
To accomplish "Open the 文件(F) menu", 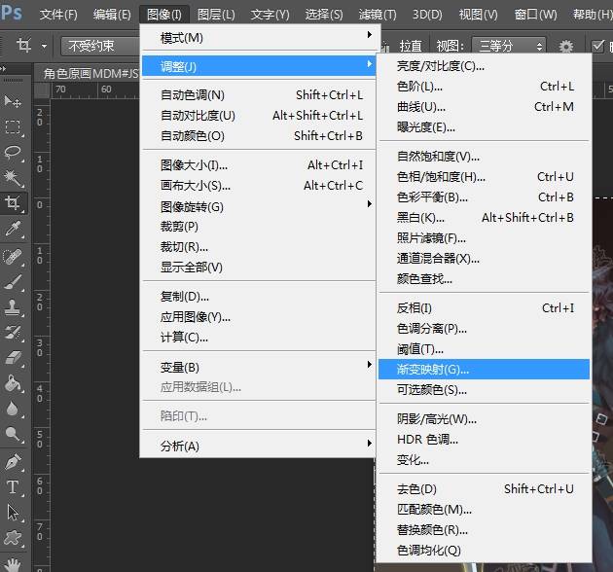I will (58, 15).
